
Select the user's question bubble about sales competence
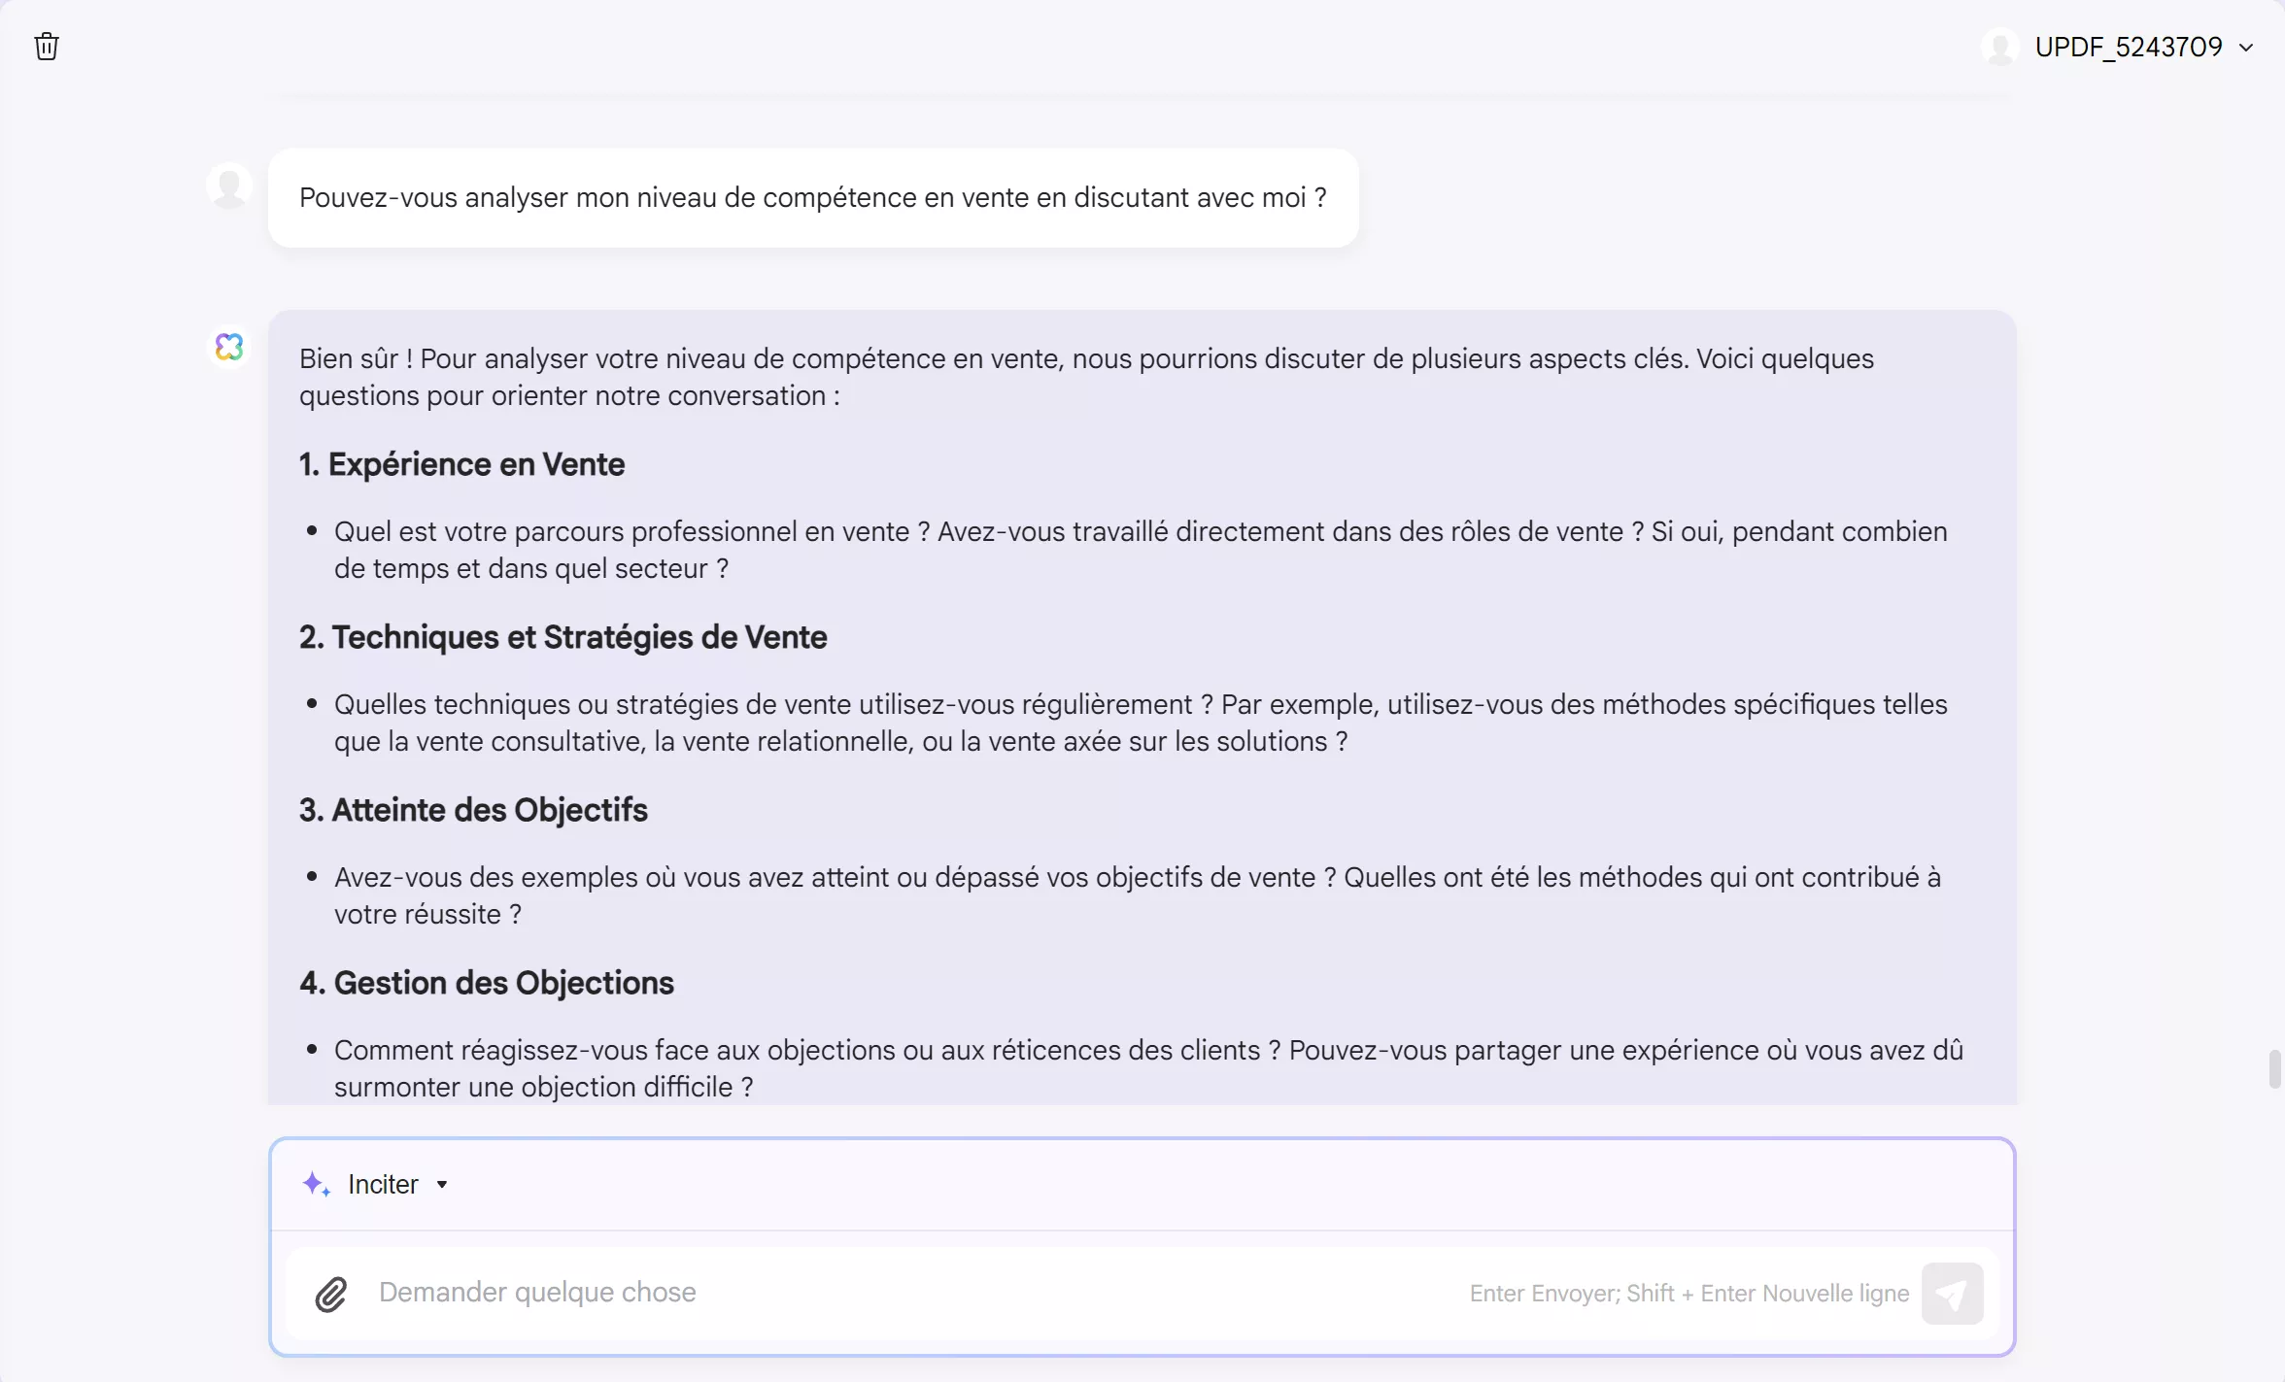pos(812,198)
